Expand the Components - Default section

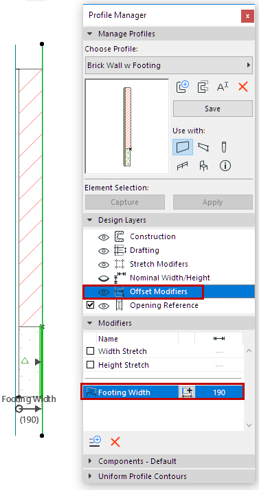[90, 461]
